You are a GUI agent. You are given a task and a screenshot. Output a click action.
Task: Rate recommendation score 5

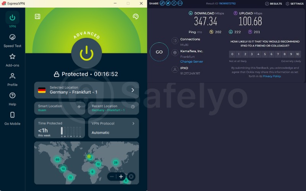pos(265,54)
